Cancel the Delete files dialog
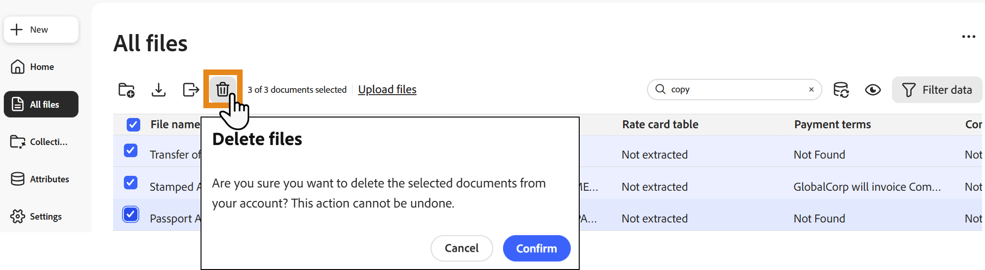Screen dimensions: 985x270 pyautogui.click(x=461, y=248)
